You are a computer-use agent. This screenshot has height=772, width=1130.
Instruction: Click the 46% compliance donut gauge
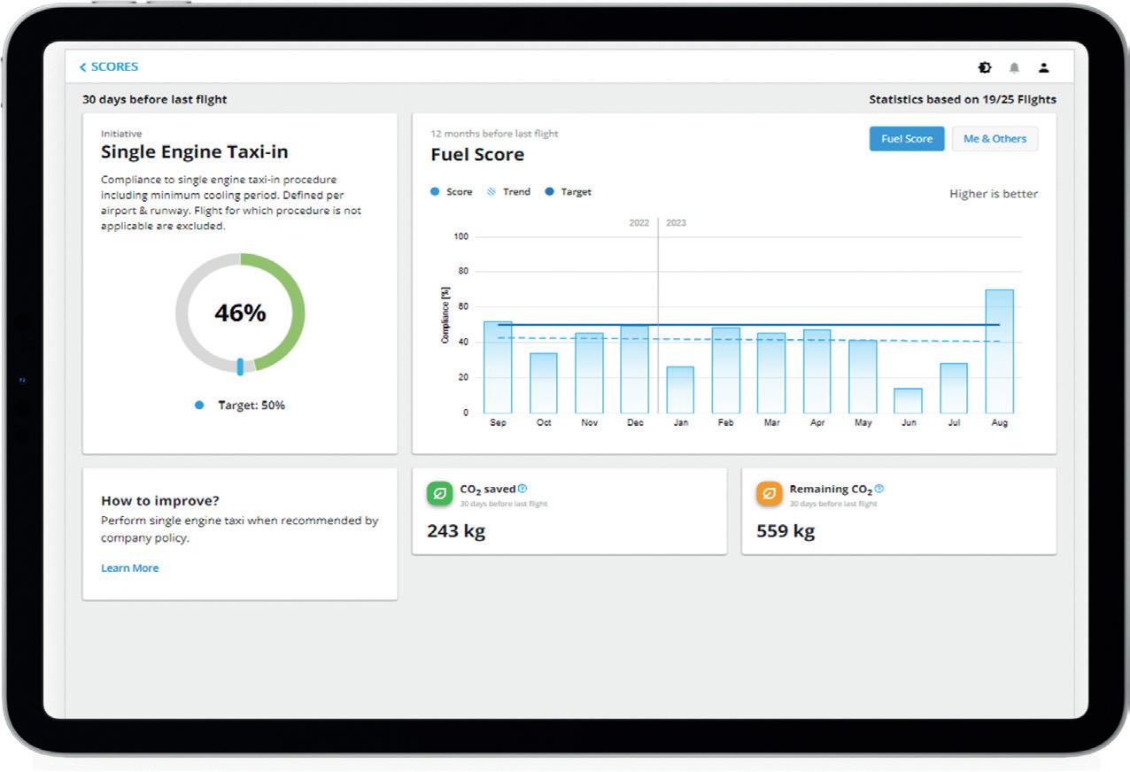tap(240, 313)
